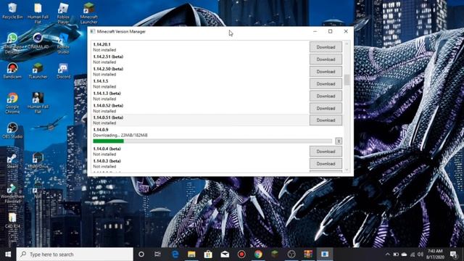This screenshot has width=464, height=261.
Task: Click the green 1.14.0.9 download progress bar
Action: point(212,141)
